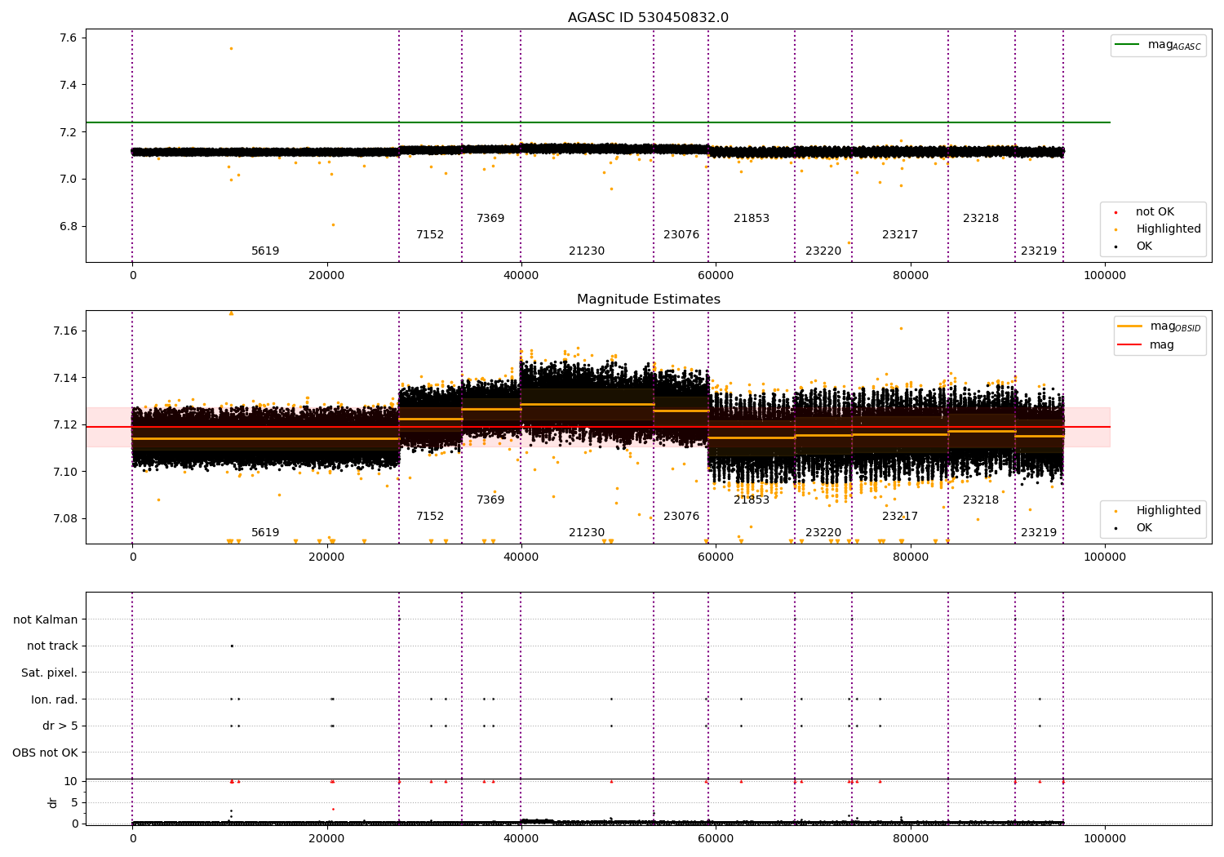
Task: Click the 5 tick on the dr axis
Action: click(74, 802)
